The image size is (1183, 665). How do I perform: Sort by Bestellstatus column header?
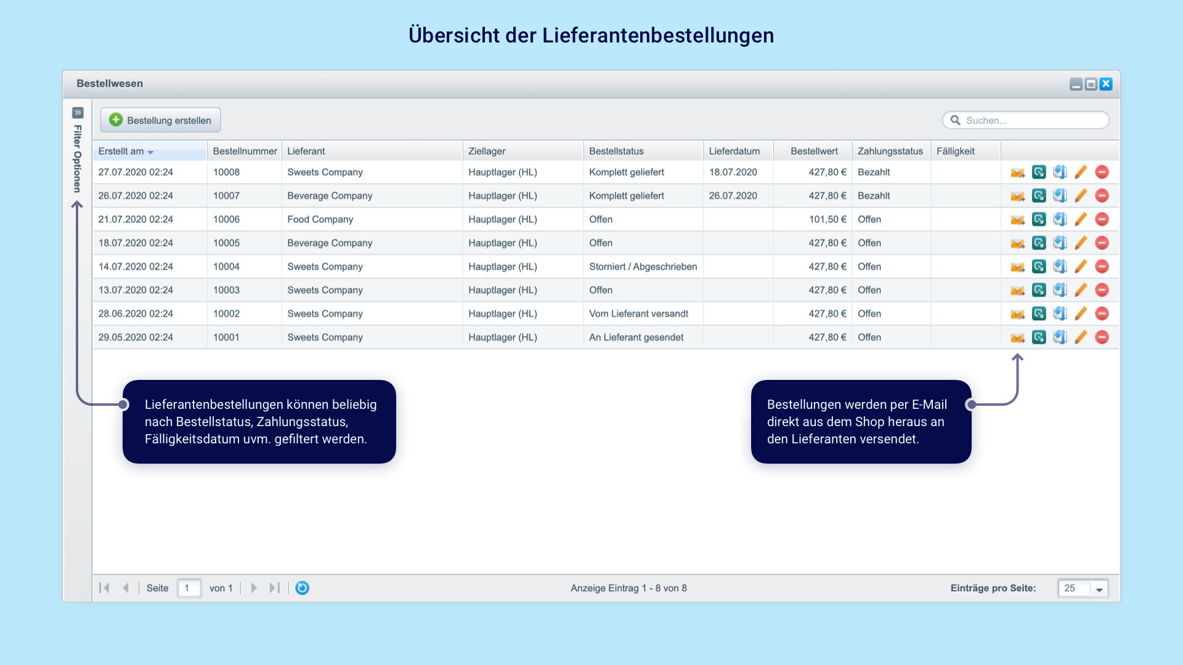(643, 151)
